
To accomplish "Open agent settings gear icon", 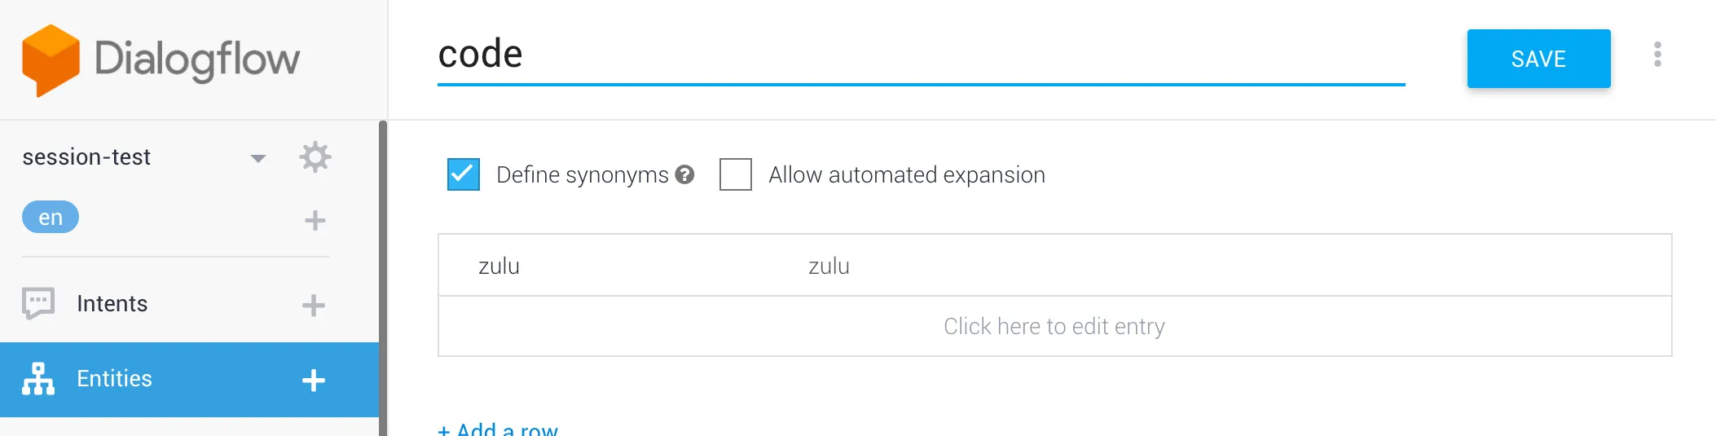I will click(315, 156).
